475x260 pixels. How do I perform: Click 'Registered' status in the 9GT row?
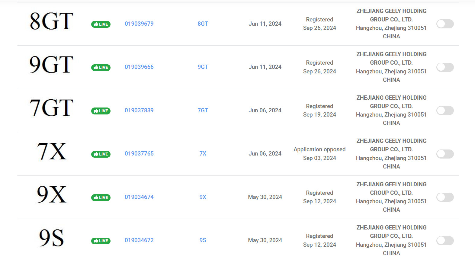coord(319,63)
